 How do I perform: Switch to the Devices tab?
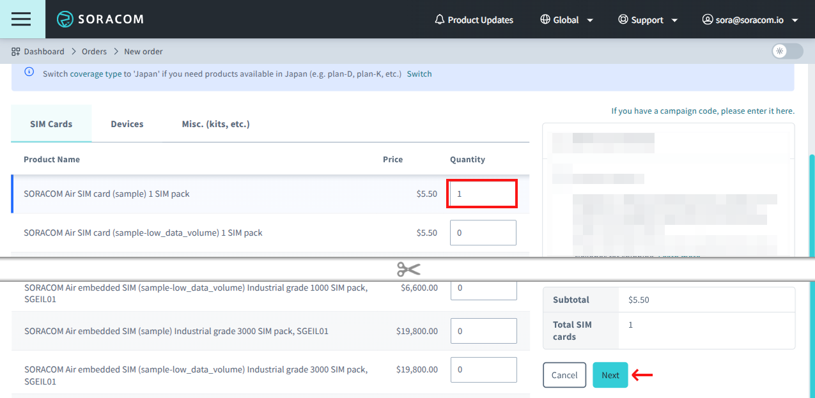(127, 123)
